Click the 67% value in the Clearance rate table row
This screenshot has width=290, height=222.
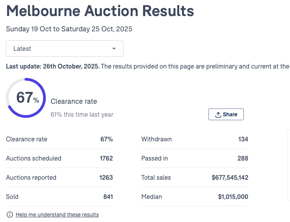[106, 139]
